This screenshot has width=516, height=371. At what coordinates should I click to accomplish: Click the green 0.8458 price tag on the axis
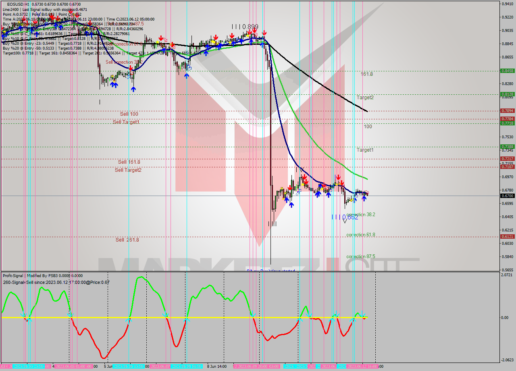(507, 71)
